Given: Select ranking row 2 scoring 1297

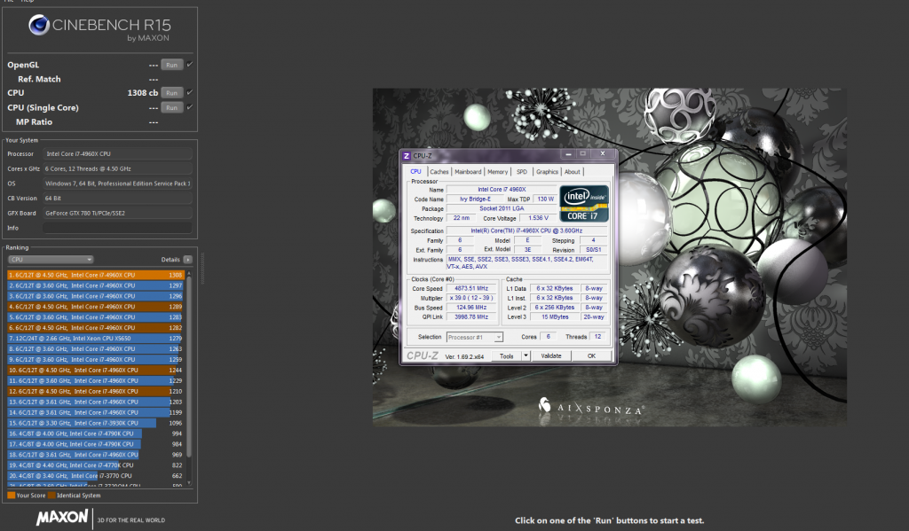Looking at the screenshot, I should [x=96, y=285].
